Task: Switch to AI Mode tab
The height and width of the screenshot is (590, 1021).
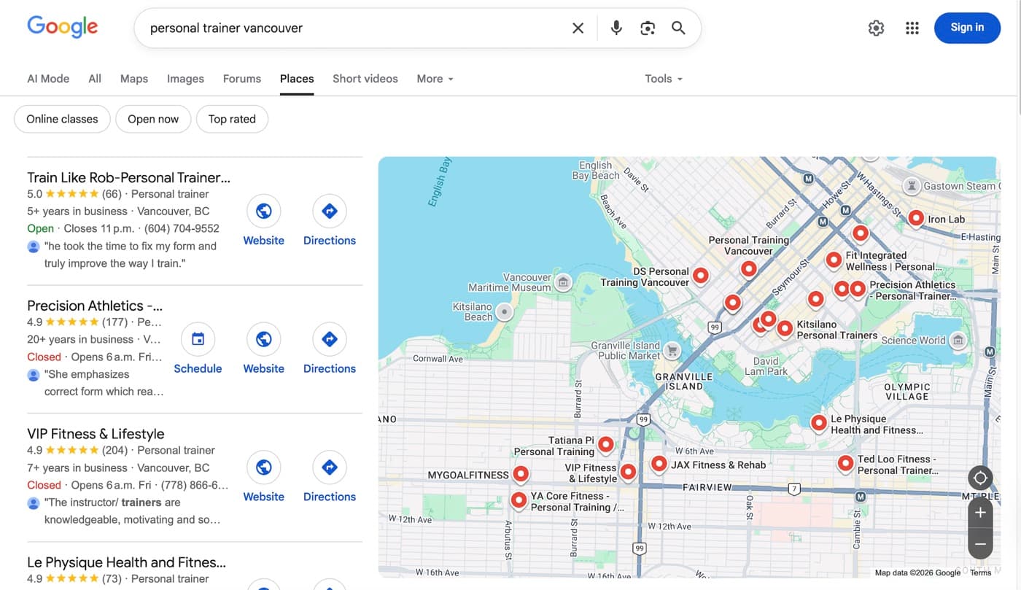Action: click(x=48, y=79)
